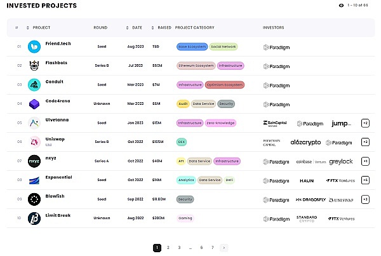Select the Blowfish project icon
The image size is (381, 256).
point(34,199)
